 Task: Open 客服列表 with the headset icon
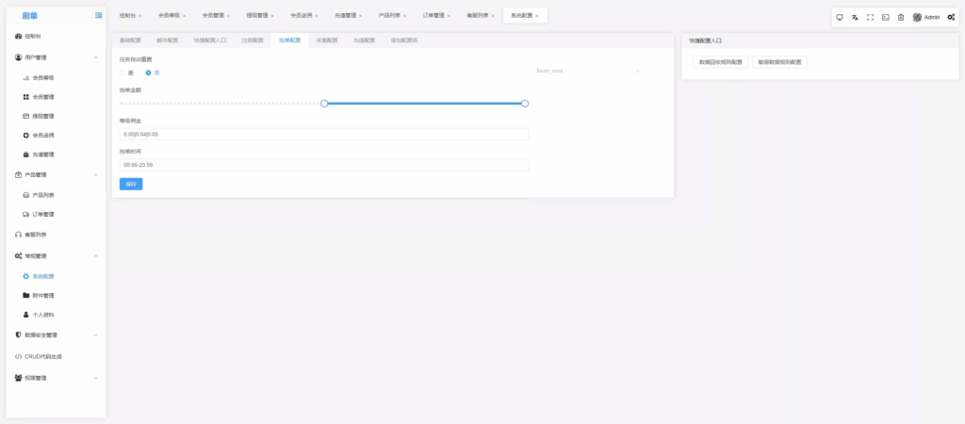coord(33,235)
